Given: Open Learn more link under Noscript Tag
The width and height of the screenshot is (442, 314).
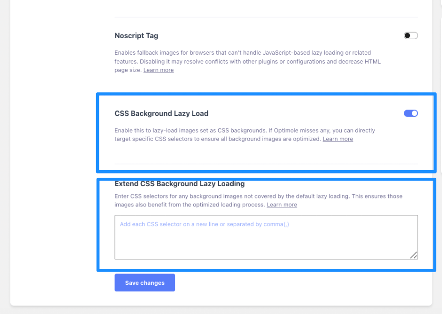Looking at the screenshot, I should pos(158,70).
